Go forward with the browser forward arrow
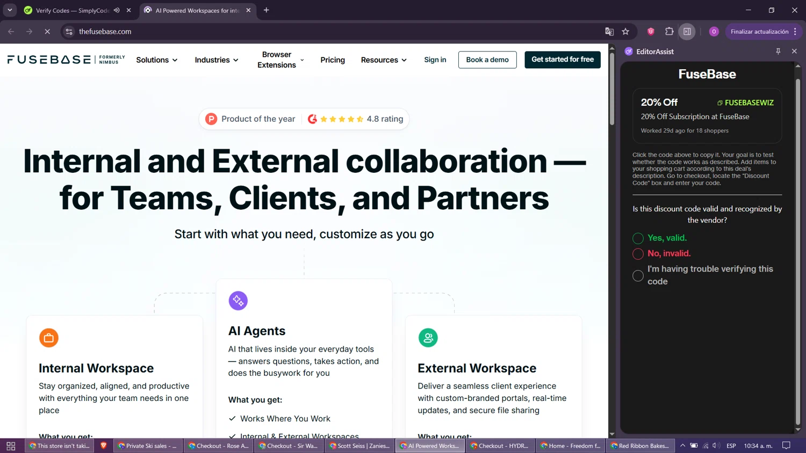 click(30, 32)
